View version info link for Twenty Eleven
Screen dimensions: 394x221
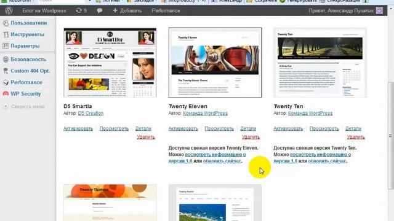[215, 155]
